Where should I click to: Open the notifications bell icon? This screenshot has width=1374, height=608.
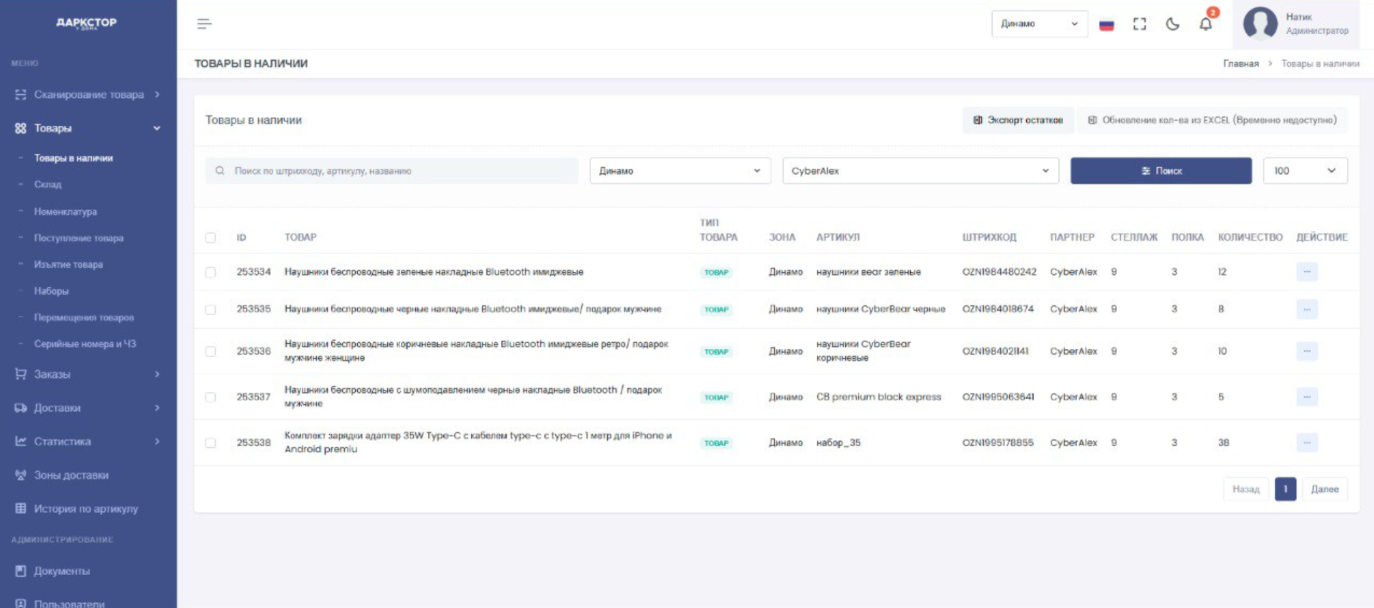pos(1206,24)
